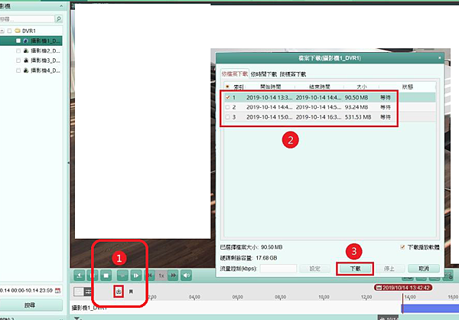Click the stop playback button

106,276
